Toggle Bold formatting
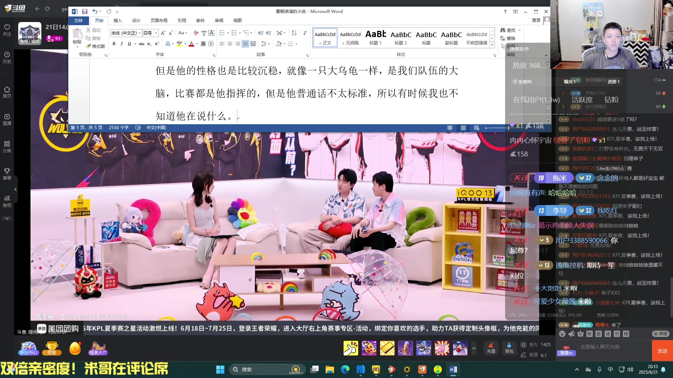Viewport: 673px width, 378px height. click(x=114, y=44)
